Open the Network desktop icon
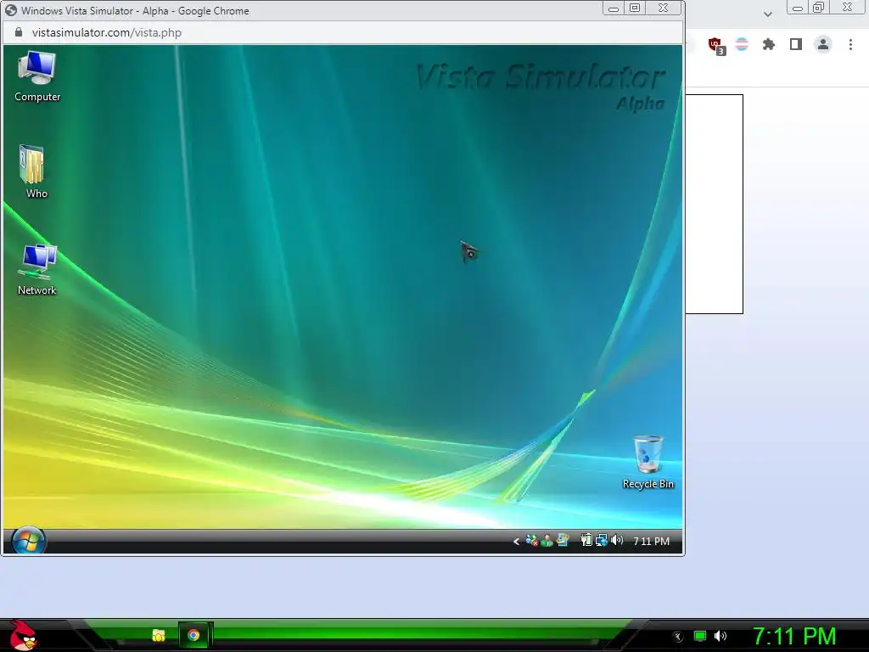The image size is (869, 652). pyautogui.click(x=37, y=269)
